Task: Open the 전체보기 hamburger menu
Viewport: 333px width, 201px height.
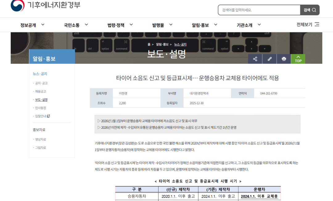Action: tap(308, 25)
